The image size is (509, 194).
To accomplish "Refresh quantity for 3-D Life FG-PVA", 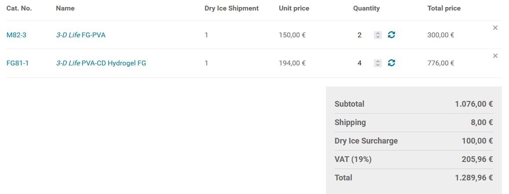I will (391, 35).
